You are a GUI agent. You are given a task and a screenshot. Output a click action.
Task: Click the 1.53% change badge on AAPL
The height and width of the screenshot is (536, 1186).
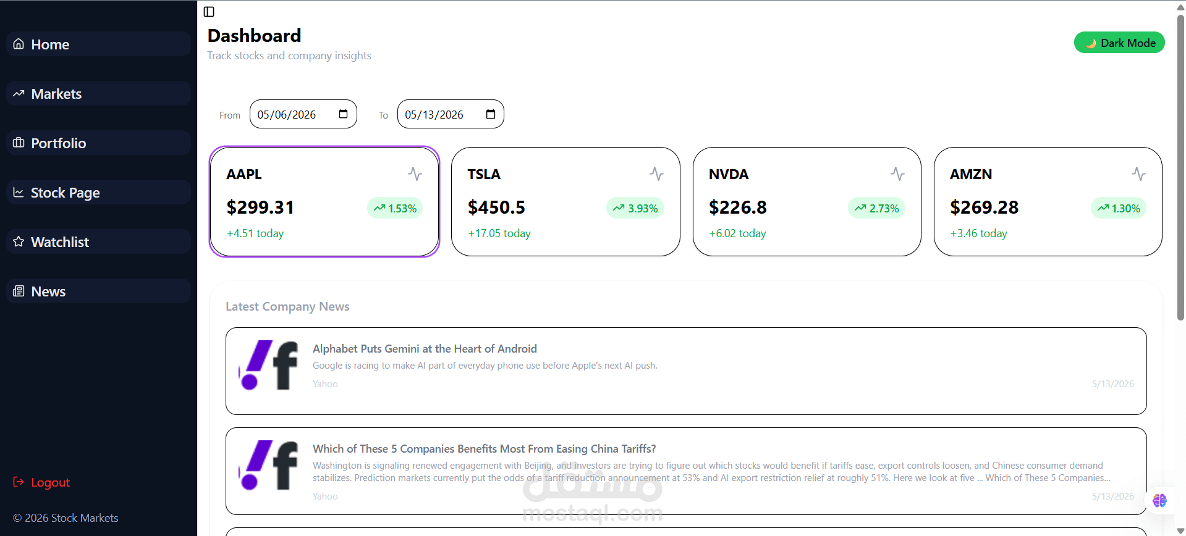395,208
